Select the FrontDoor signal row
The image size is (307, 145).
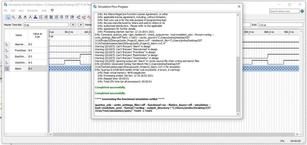point(26,50)
